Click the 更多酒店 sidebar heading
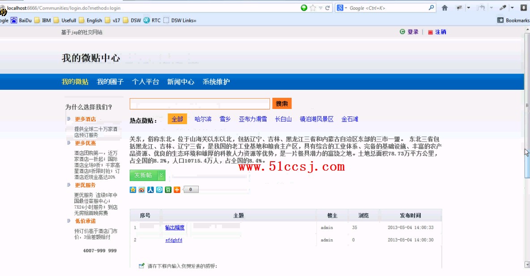 (85, 119)
